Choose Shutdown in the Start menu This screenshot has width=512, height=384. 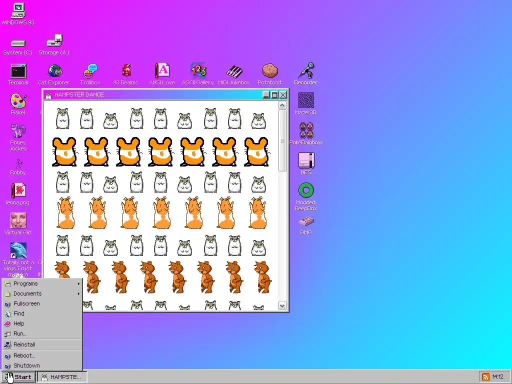pos(42,365)
